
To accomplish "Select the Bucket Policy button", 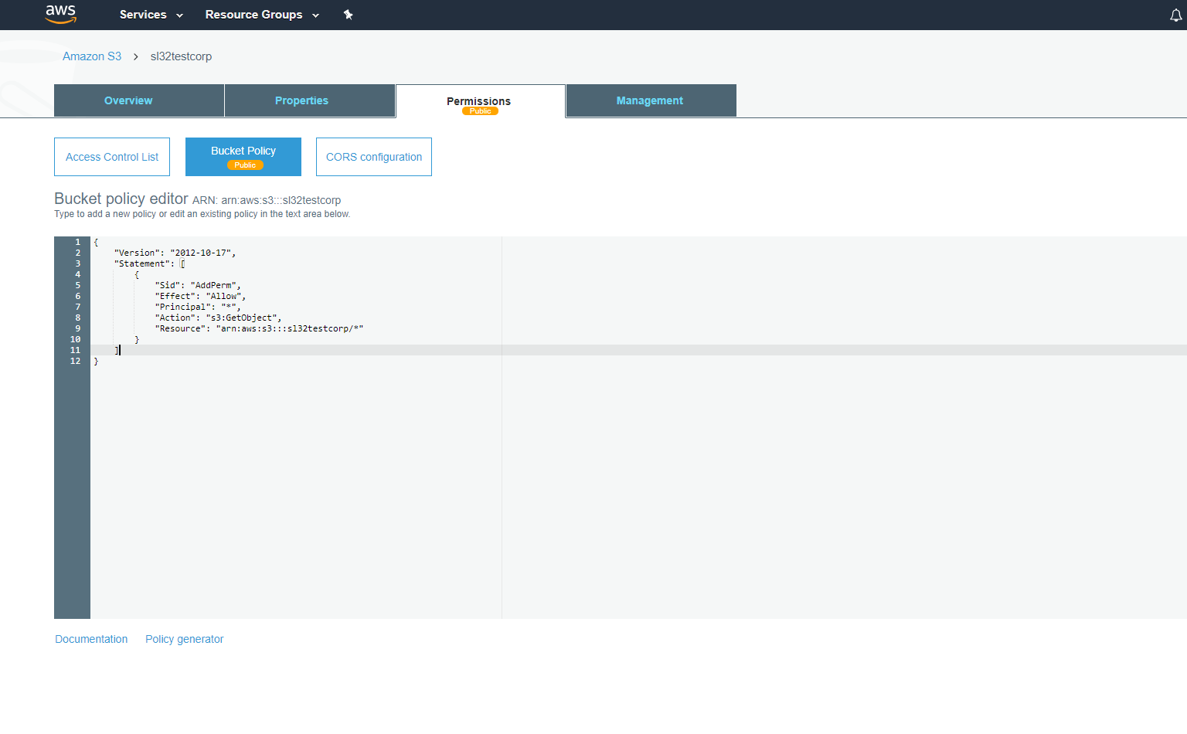I will (x=243, y=157).
